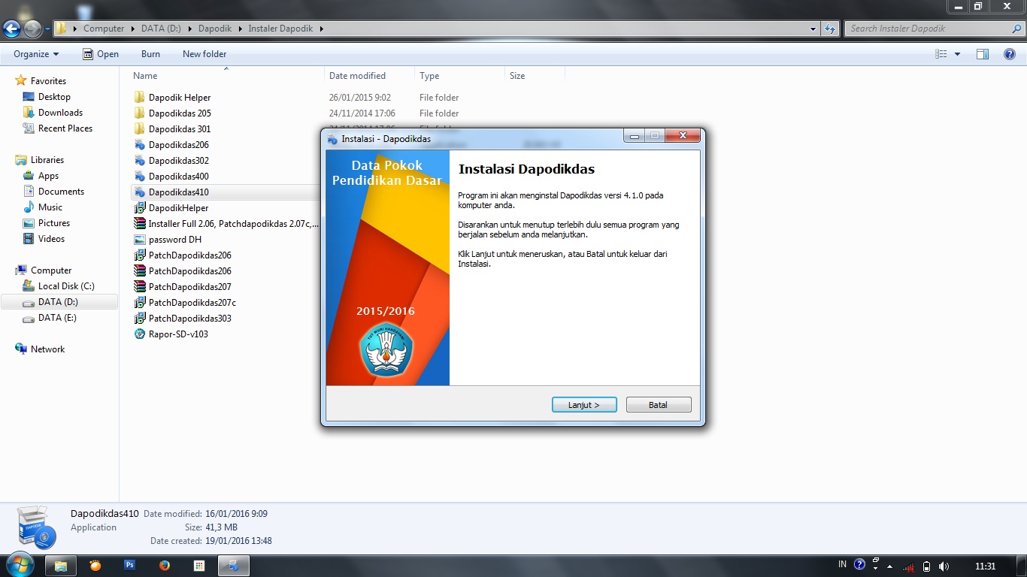Click the Explorer help question mark icon

coord(1010,54)
